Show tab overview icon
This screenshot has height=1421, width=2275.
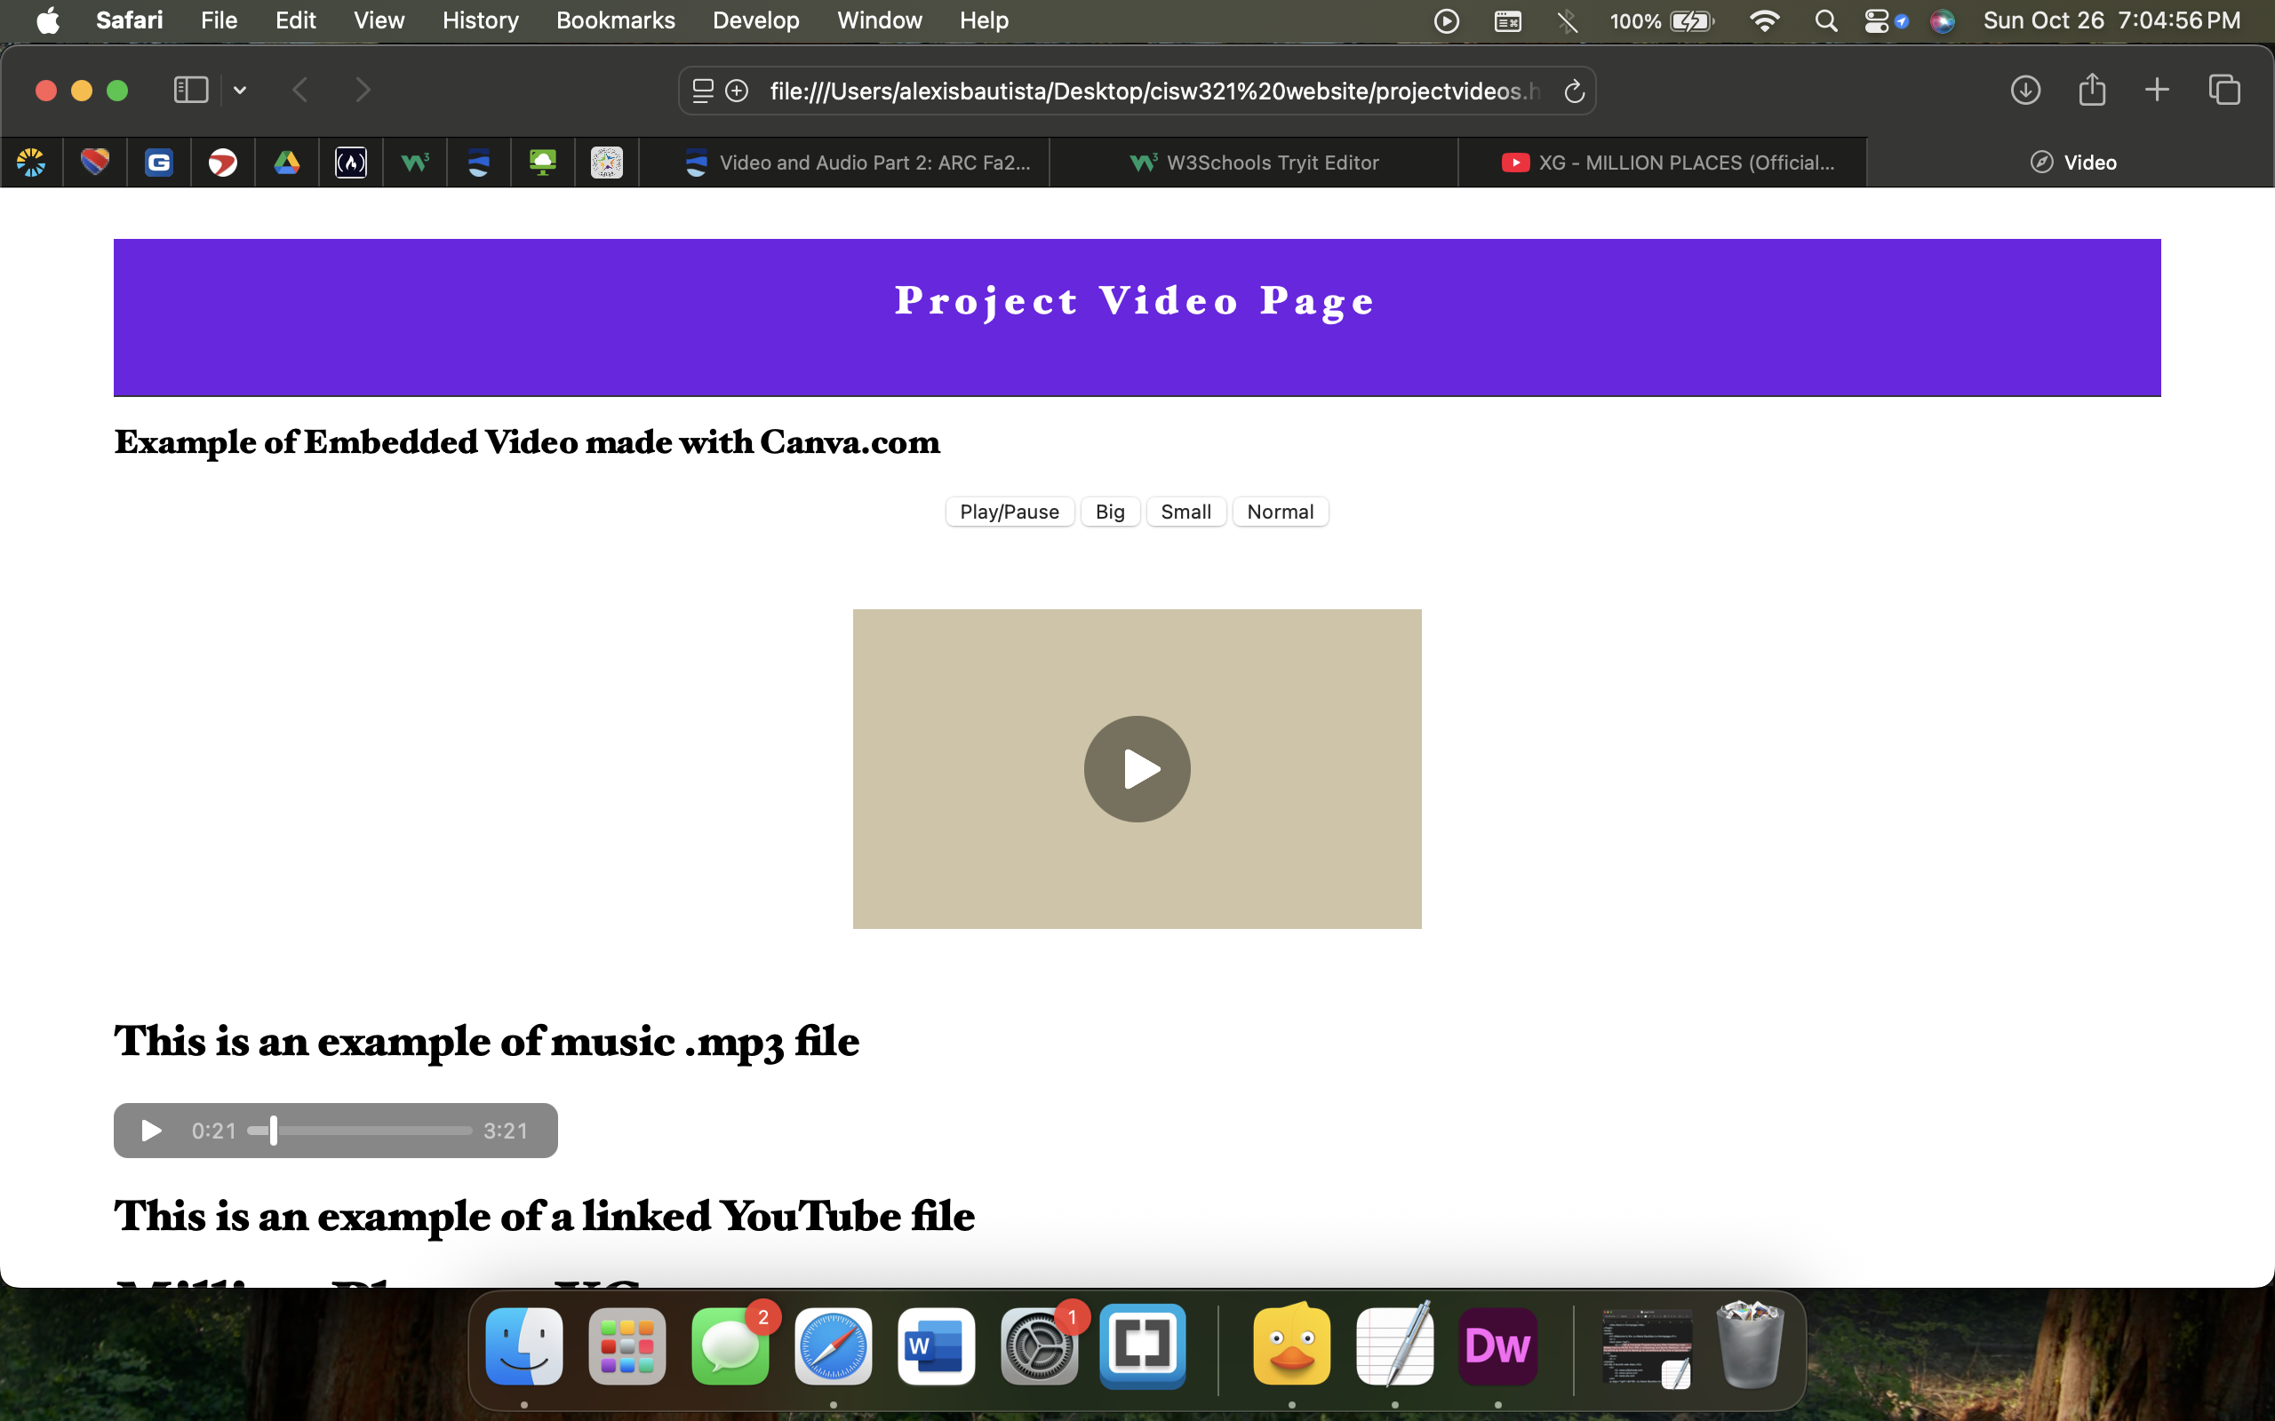pyautogui.click(x=2224, y=91)
